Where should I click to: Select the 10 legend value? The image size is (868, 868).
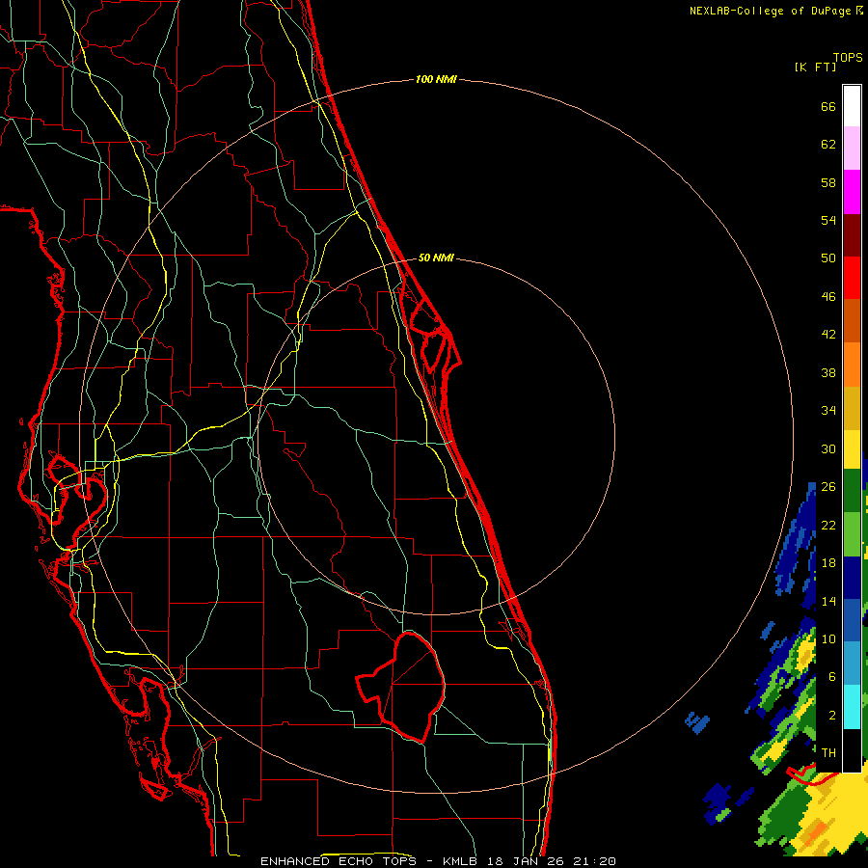(x=828, y=638)
